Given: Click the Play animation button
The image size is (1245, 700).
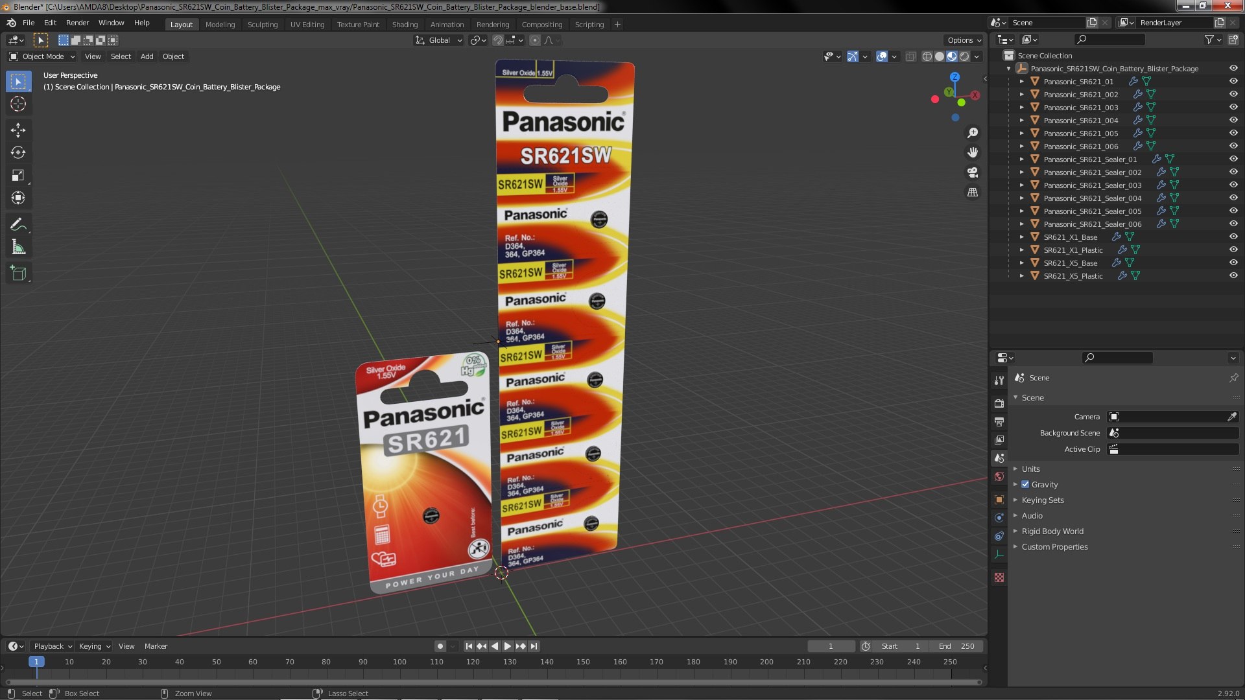Looking at the screenshot, I should click(x=508, y=646).
